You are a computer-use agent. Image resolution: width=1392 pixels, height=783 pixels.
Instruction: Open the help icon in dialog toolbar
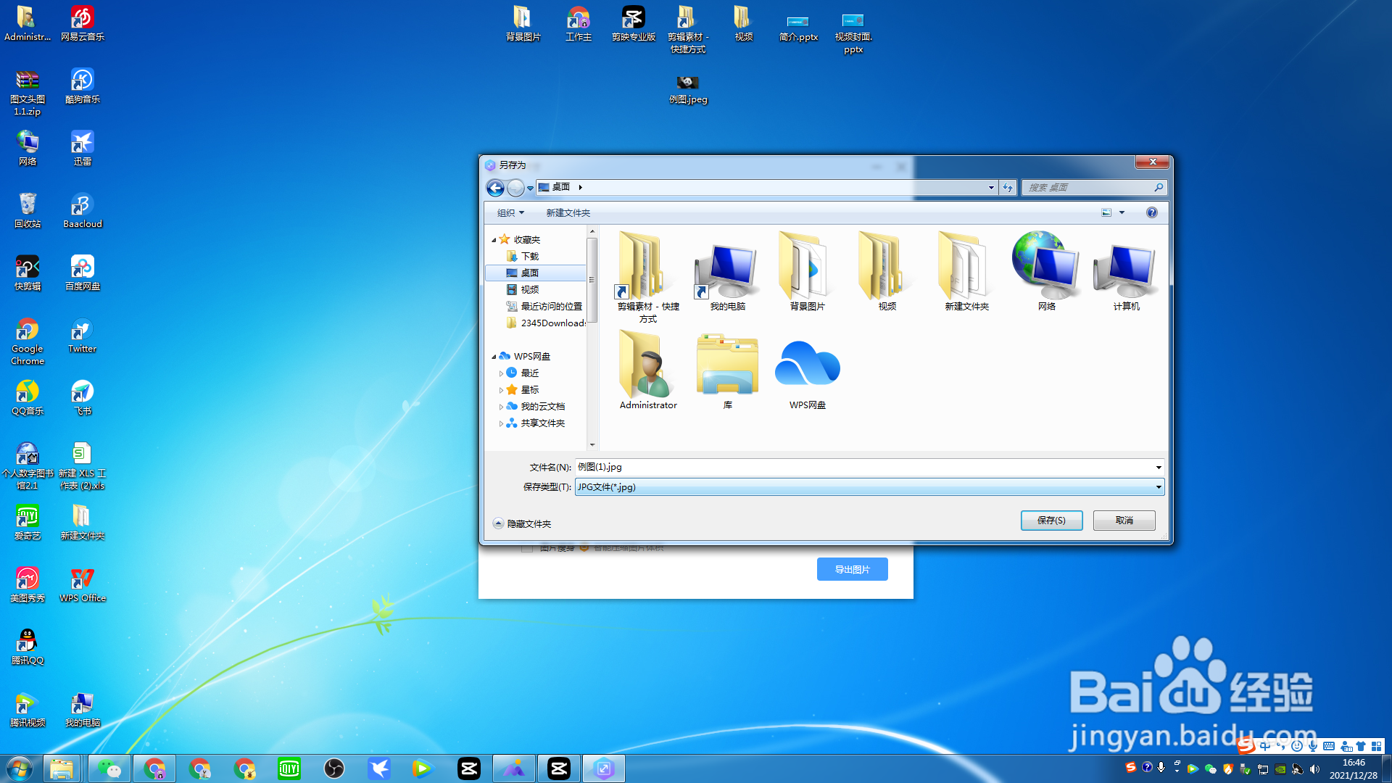click(x=1151, y=212)
